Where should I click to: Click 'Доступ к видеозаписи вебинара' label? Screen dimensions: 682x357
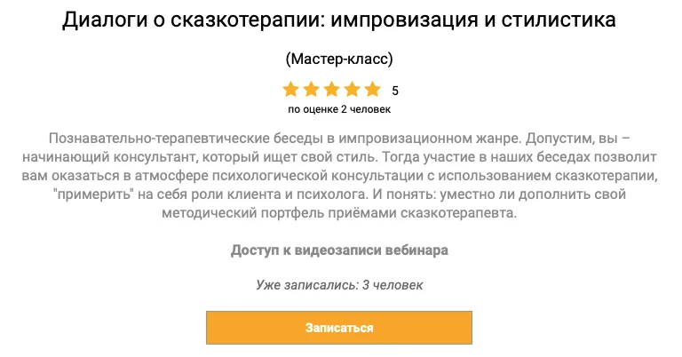click(339, 250)
